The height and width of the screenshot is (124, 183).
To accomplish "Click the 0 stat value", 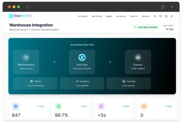I will [x=142, y=115].
